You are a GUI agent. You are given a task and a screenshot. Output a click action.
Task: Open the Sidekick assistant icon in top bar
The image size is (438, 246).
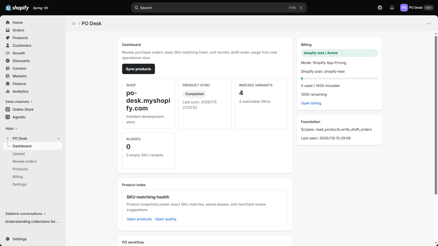pos(380,8)
